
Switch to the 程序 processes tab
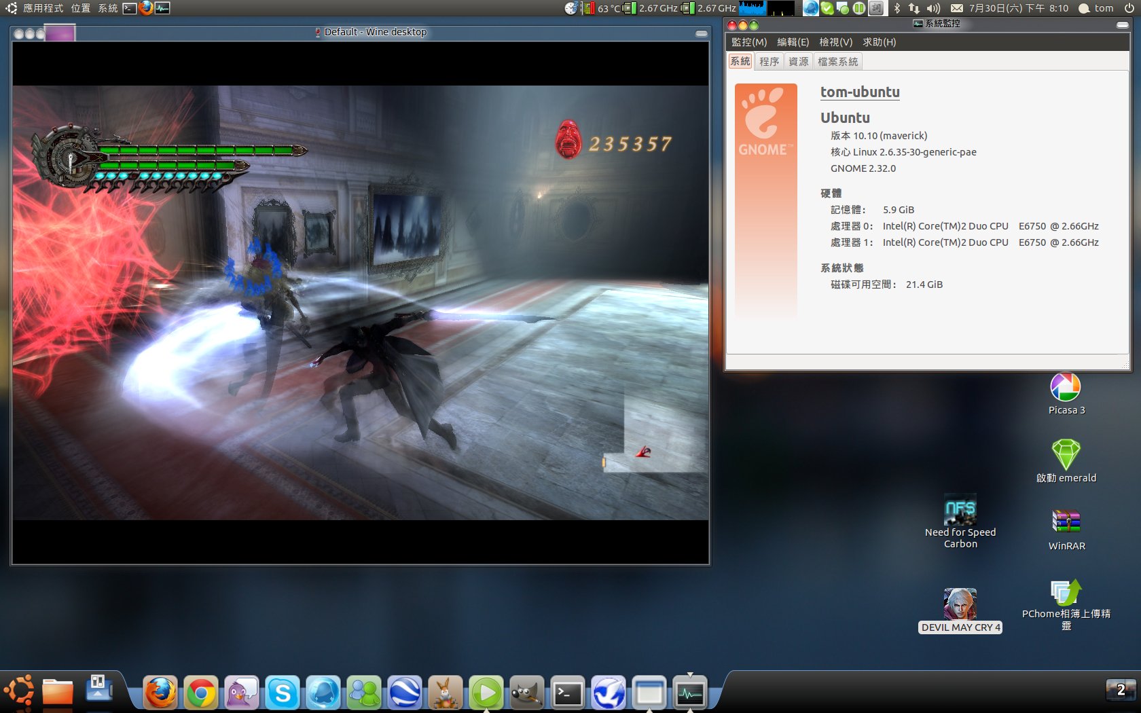(x=769, y=62)
